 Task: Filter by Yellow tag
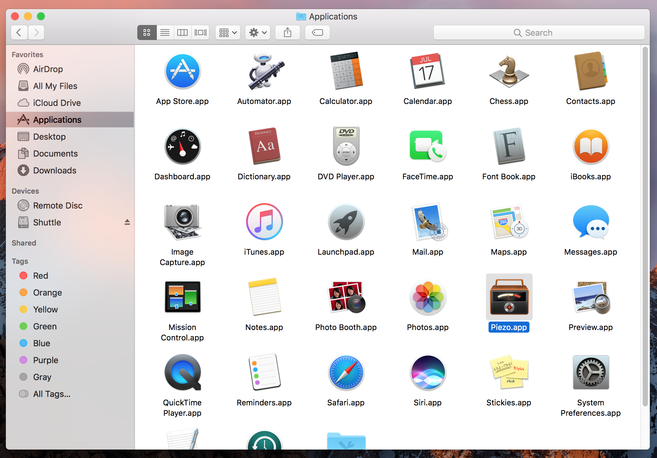[x=70, y=310]
